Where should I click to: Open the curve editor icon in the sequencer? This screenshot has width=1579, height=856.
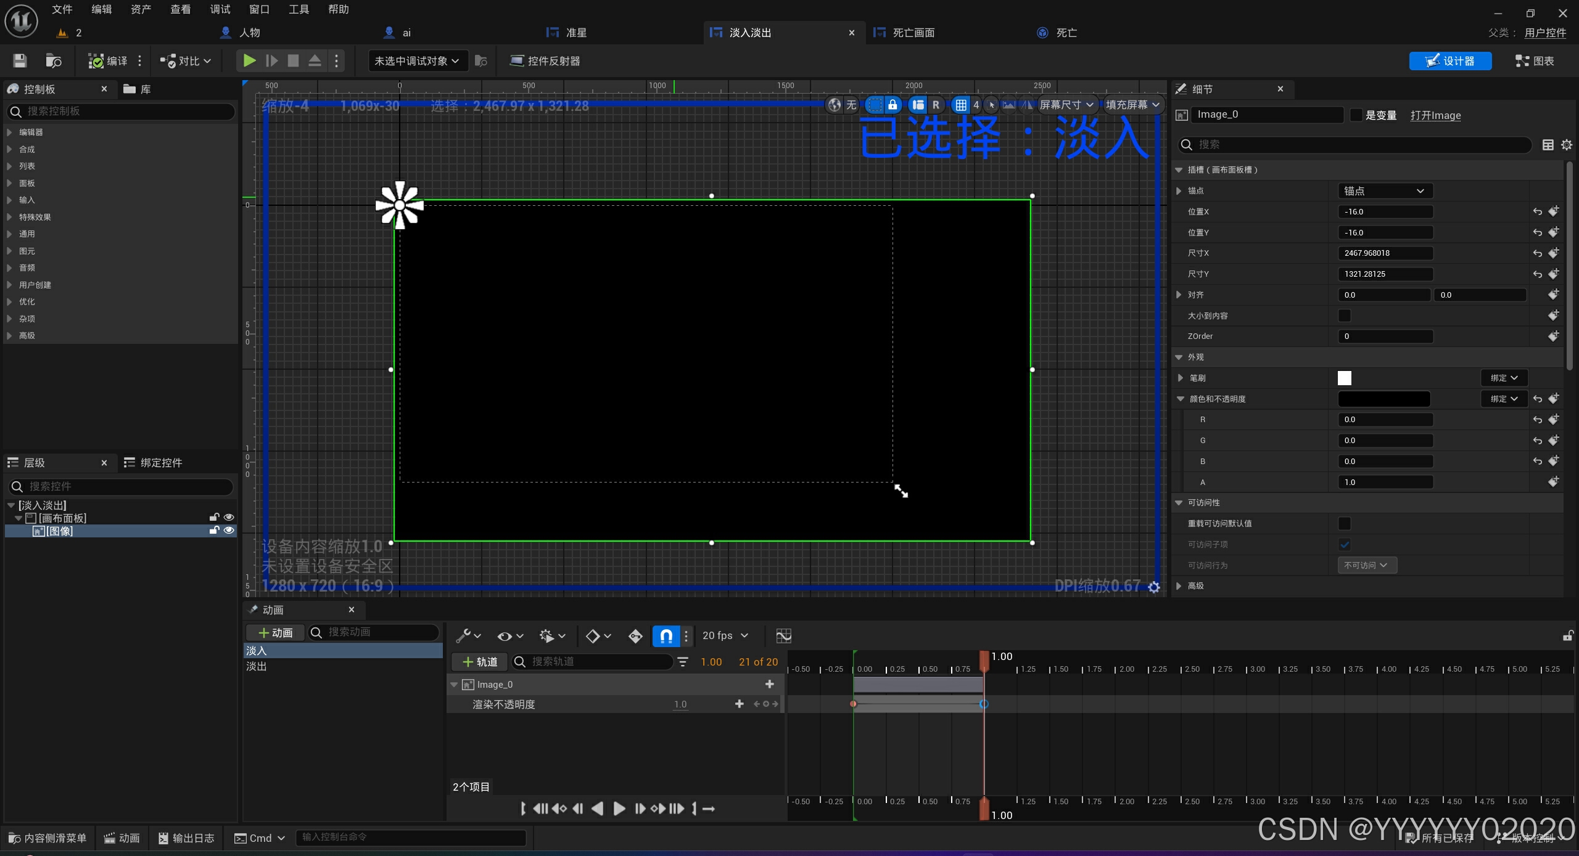[x=783, y=635]
